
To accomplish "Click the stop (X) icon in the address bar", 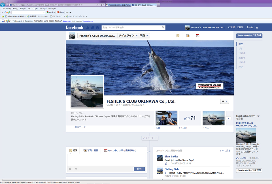I will click(104, 5).
